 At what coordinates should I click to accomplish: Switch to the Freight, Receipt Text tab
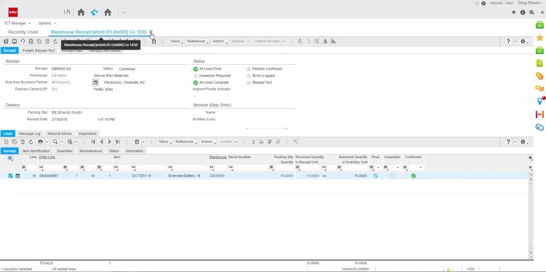38,51
